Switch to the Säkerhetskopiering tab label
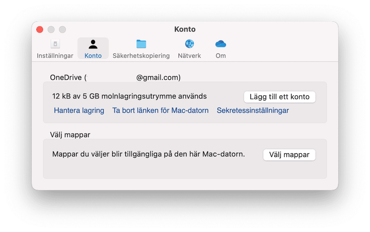370x232 pixels. (141, 56)
